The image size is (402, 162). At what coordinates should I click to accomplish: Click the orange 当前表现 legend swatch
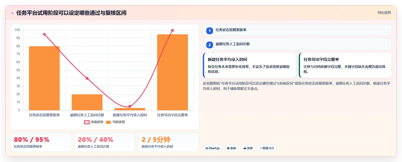pos(108,122)
